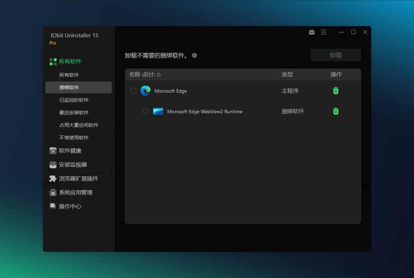Image resolution: width=414 pixels, height=278 pixels.
Task: Open the 所有软件 main section
Action: point(70,62)
